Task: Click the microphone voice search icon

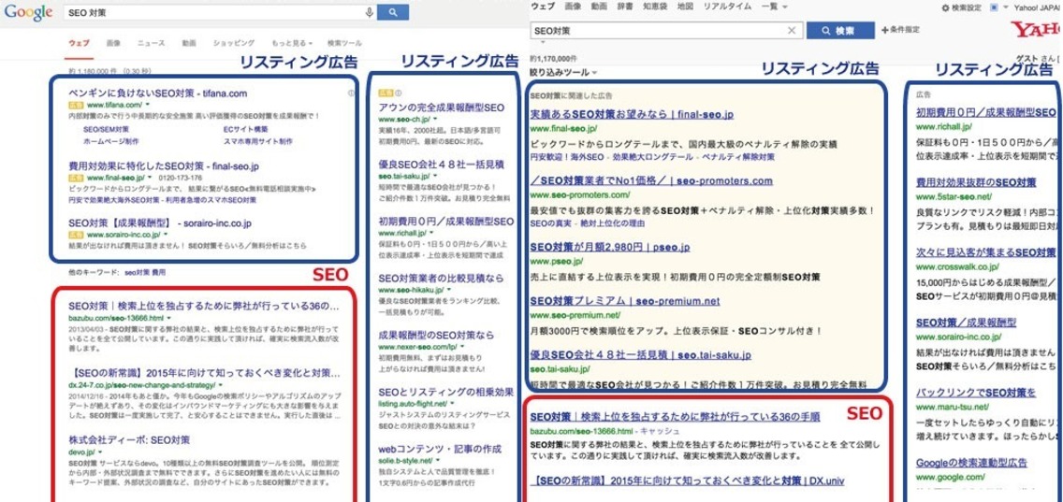Action: pyautogui.click(x=369, y=12)
